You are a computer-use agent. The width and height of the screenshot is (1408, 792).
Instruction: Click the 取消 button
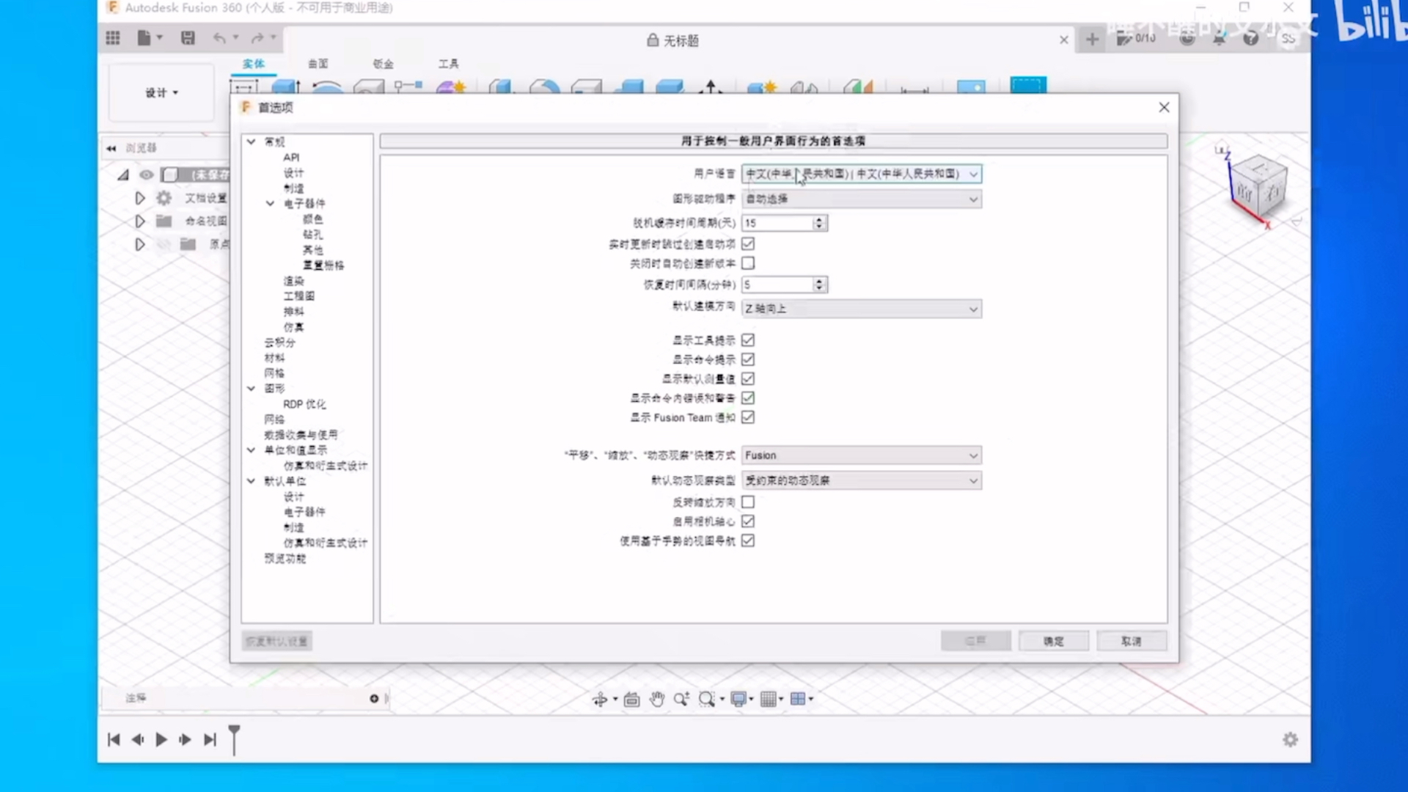1131,641
